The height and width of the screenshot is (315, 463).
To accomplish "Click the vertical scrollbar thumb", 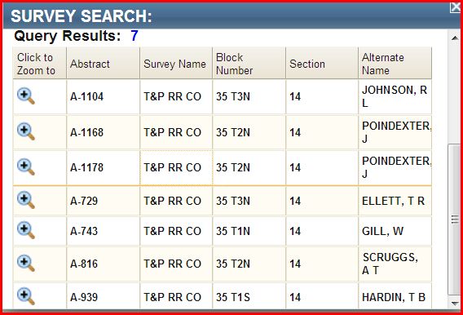I will click(x=455, y=220).
